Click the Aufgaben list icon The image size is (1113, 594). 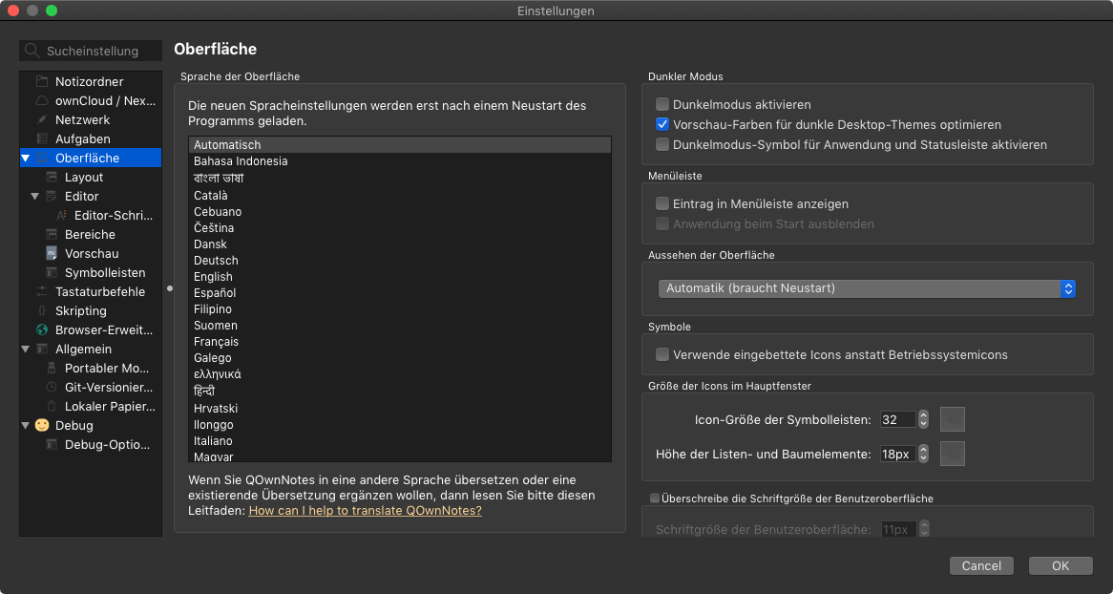42,139
